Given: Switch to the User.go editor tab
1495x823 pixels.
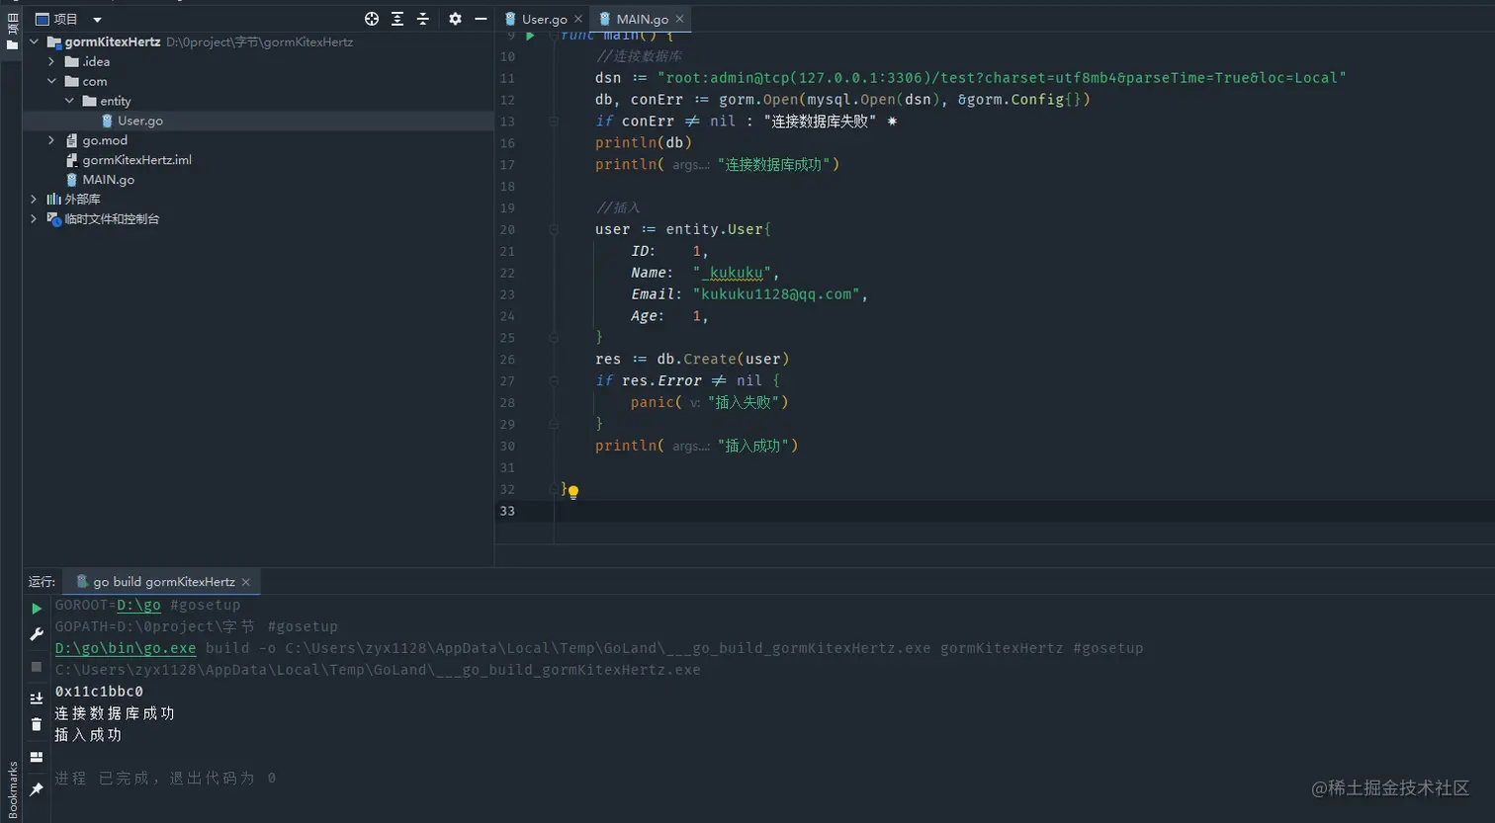Looking at the screenshot, I should pyautogui.click(x=544, y=19).
